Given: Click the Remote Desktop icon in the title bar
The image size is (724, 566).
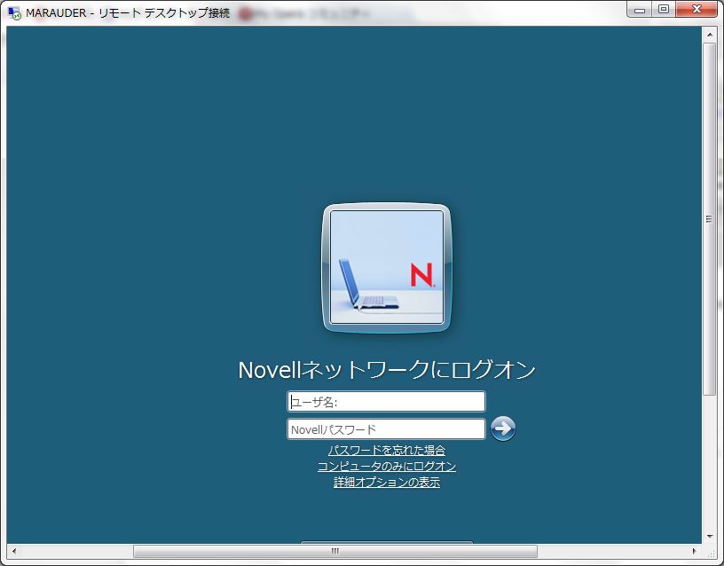Looking at the screenshot, I should pos(14,13).
